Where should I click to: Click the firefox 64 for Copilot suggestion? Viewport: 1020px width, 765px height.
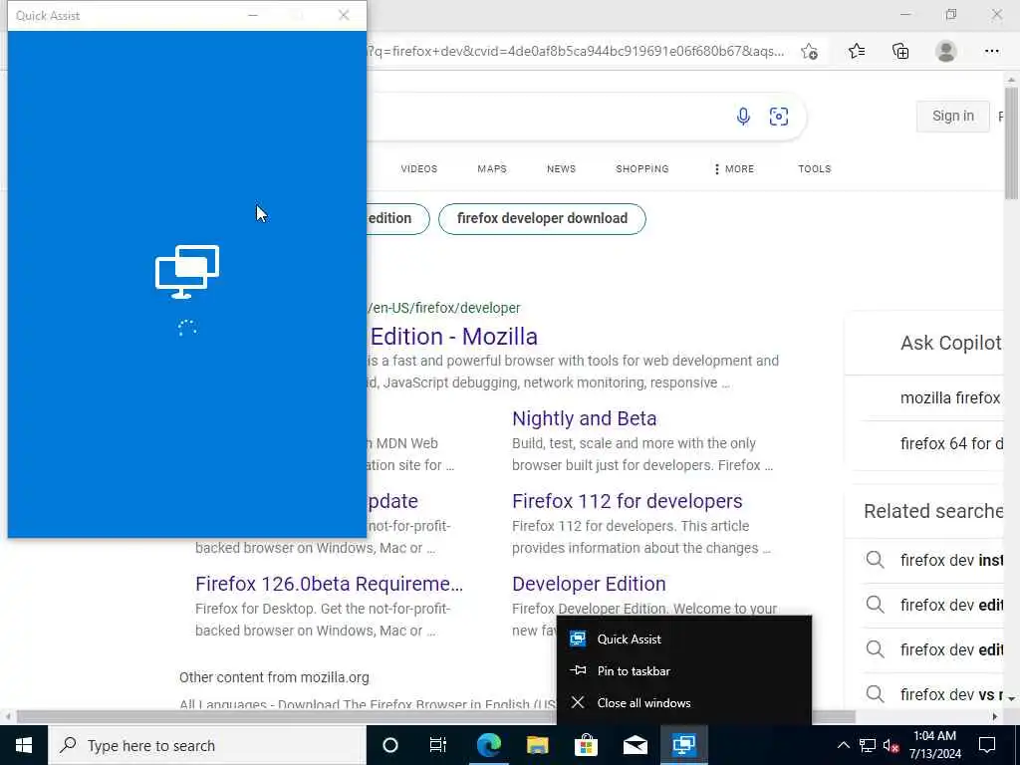point(951,443)
